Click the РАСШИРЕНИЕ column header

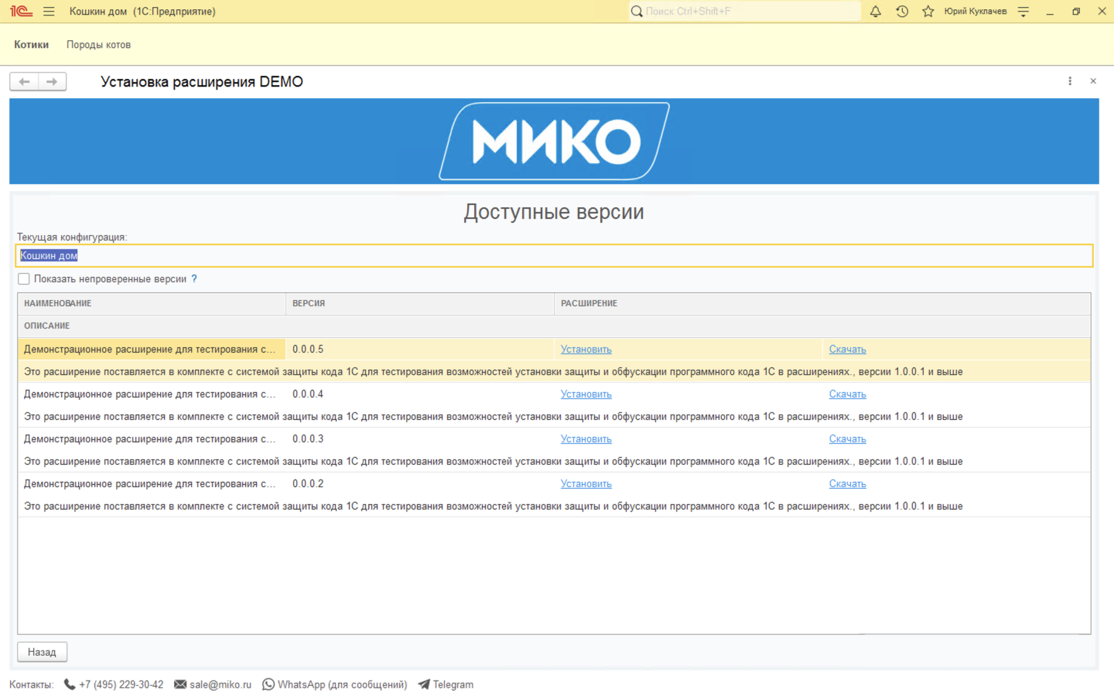pyautogui.click(x=822, y=304)
